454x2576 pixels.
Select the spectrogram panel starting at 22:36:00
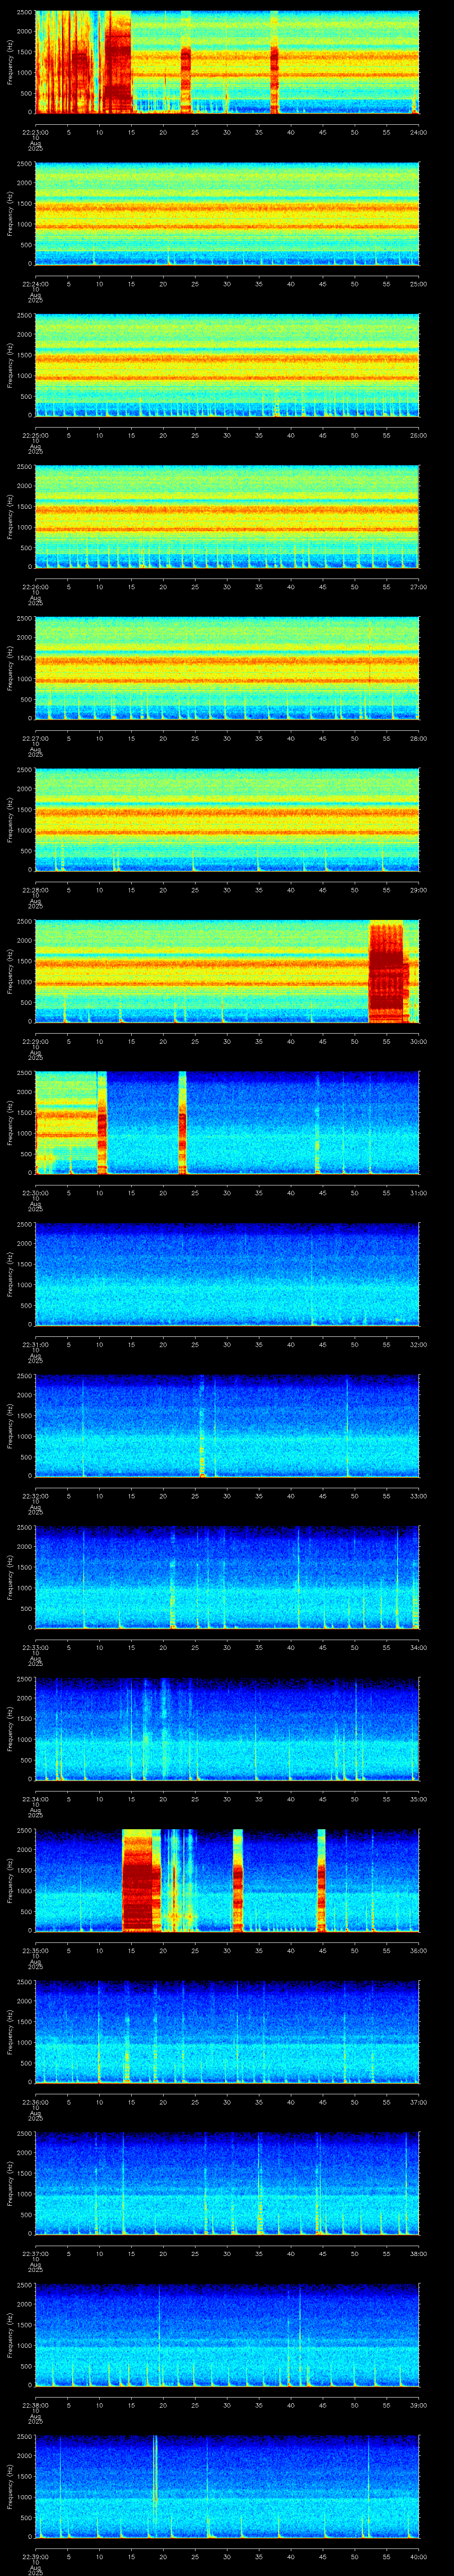click(227, 2032)
